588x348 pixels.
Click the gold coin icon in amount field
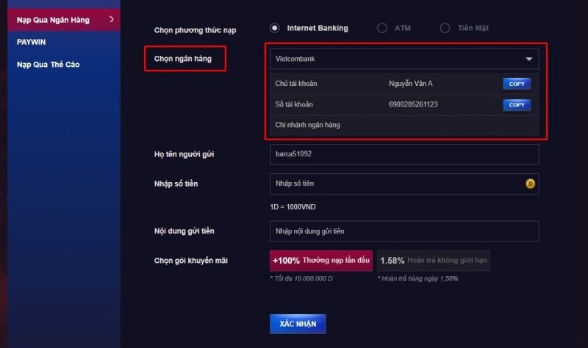click(529, 184)
